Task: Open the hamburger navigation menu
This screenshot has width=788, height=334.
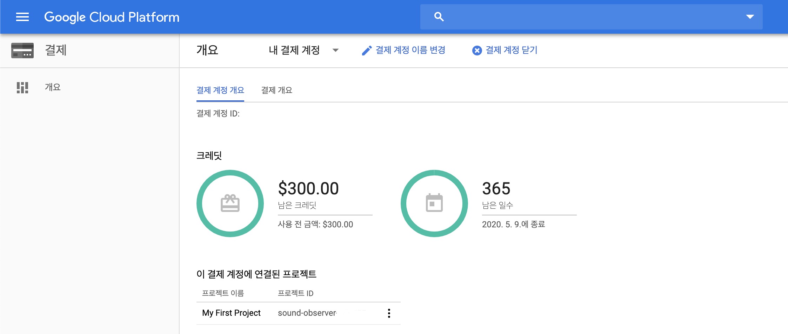Action: click(x=22, y=17)
